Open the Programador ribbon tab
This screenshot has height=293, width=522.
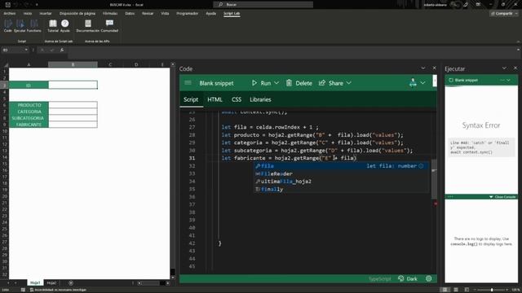[x=187, y=13]
